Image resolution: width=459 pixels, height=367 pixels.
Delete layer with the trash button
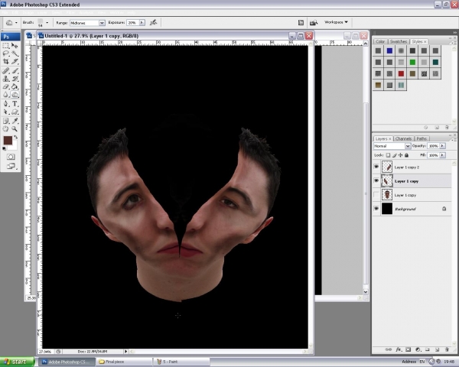coord(447,349)
